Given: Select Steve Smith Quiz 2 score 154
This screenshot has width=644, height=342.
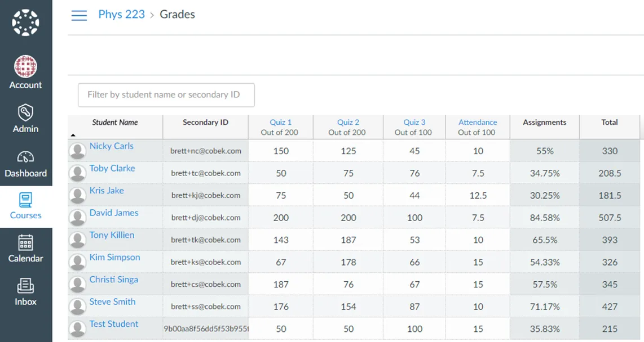Looking at the screenshot, I should [x=349, y=306].
